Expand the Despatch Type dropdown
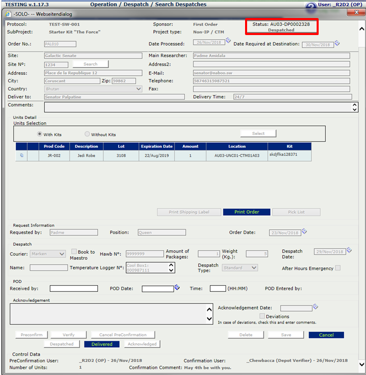The width and height of the screenshot is (366, 375). point(254,268)
